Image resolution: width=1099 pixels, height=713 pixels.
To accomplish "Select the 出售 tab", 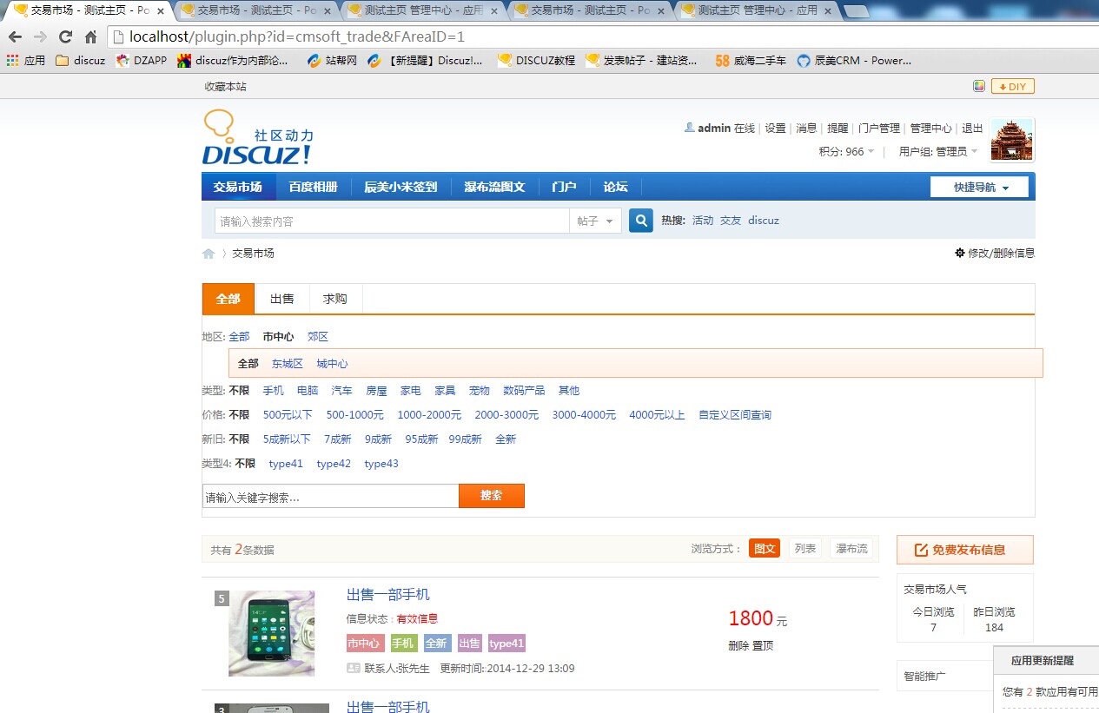I will tap(281, 299).
